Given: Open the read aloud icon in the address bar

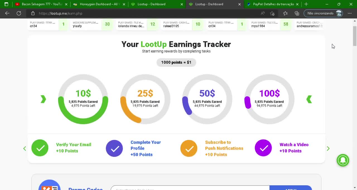Looking at the screenshot, I should click(263, 13).
